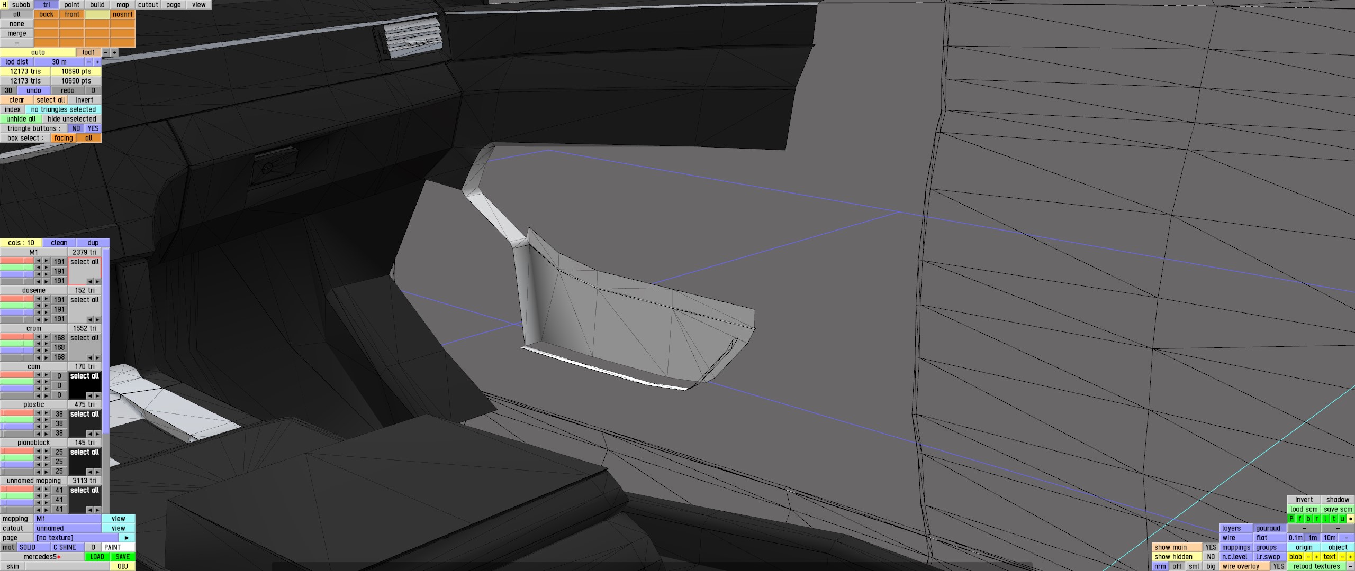Switch to the point editing mode tab
The width and height of the screenshot is (1355, 571).
72,5
